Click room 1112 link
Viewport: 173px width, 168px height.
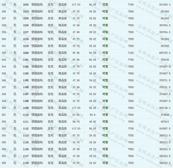click(26, 128)
